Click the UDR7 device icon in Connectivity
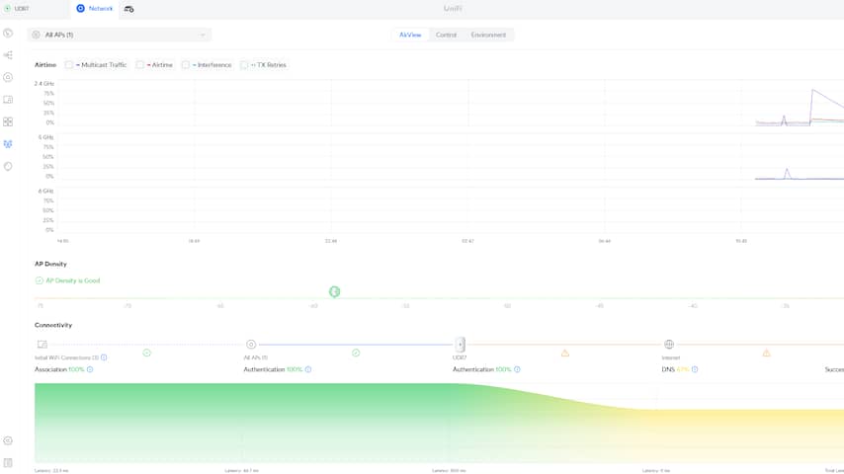The image size is (844, 474). pyautogui.click(x=460, y=345)
